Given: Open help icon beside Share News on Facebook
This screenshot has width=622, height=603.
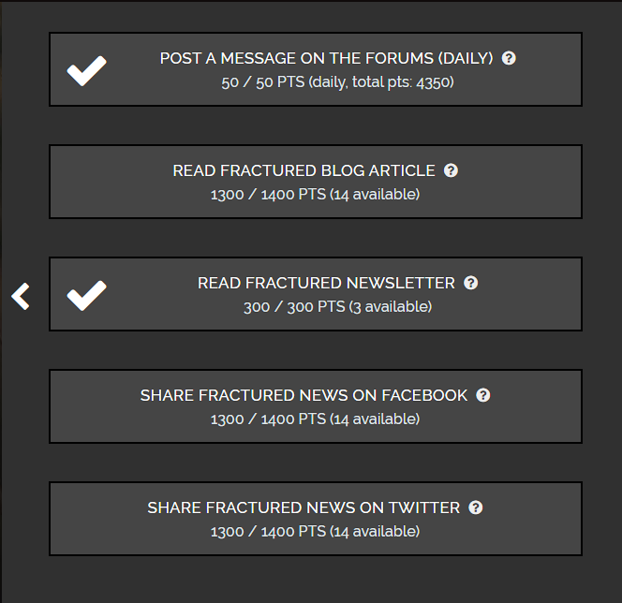Looking at the screenshot, I should (x=483, y=395).
